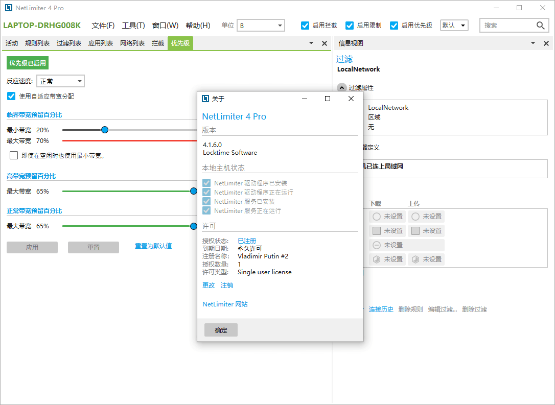Click the 最小带宽 slider handle
Screen dimensions: 555x405
pyautogui.click(x=105, y=130)
